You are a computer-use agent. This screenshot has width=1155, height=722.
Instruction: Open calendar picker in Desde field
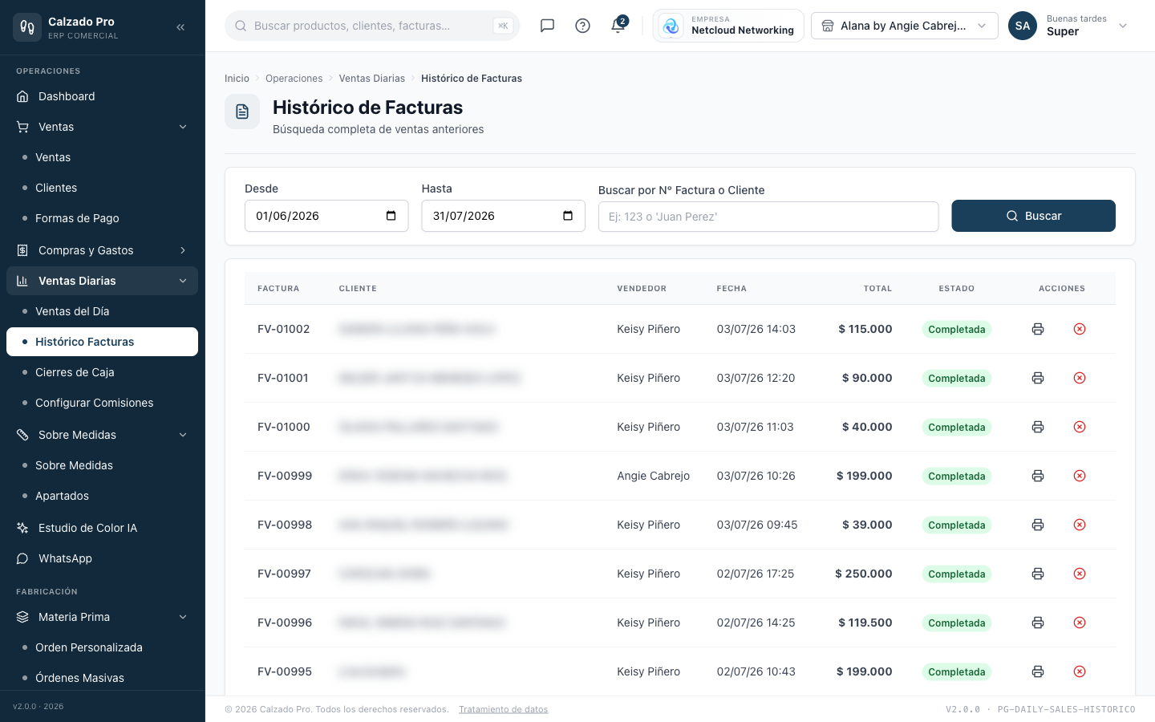391,216
